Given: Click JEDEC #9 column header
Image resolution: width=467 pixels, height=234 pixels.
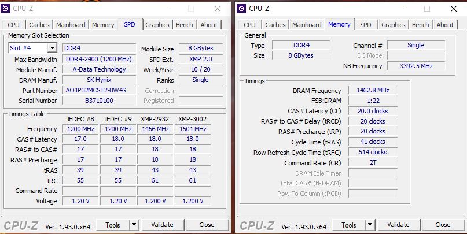Looking at the screenshot, I should (x=118, y=119).
